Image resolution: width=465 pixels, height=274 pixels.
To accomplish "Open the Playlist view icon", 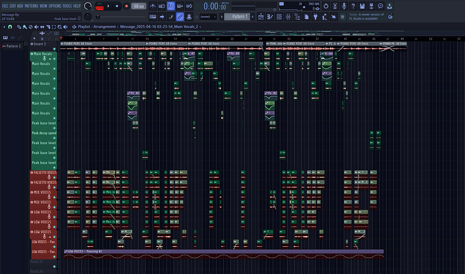I will point(261,17).
